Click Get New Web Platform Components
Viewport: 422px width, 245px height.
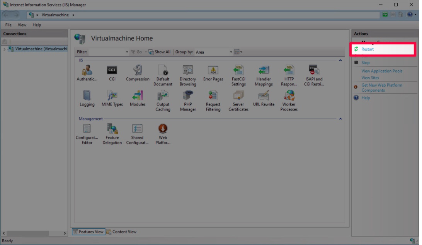(x=382, y=87)
